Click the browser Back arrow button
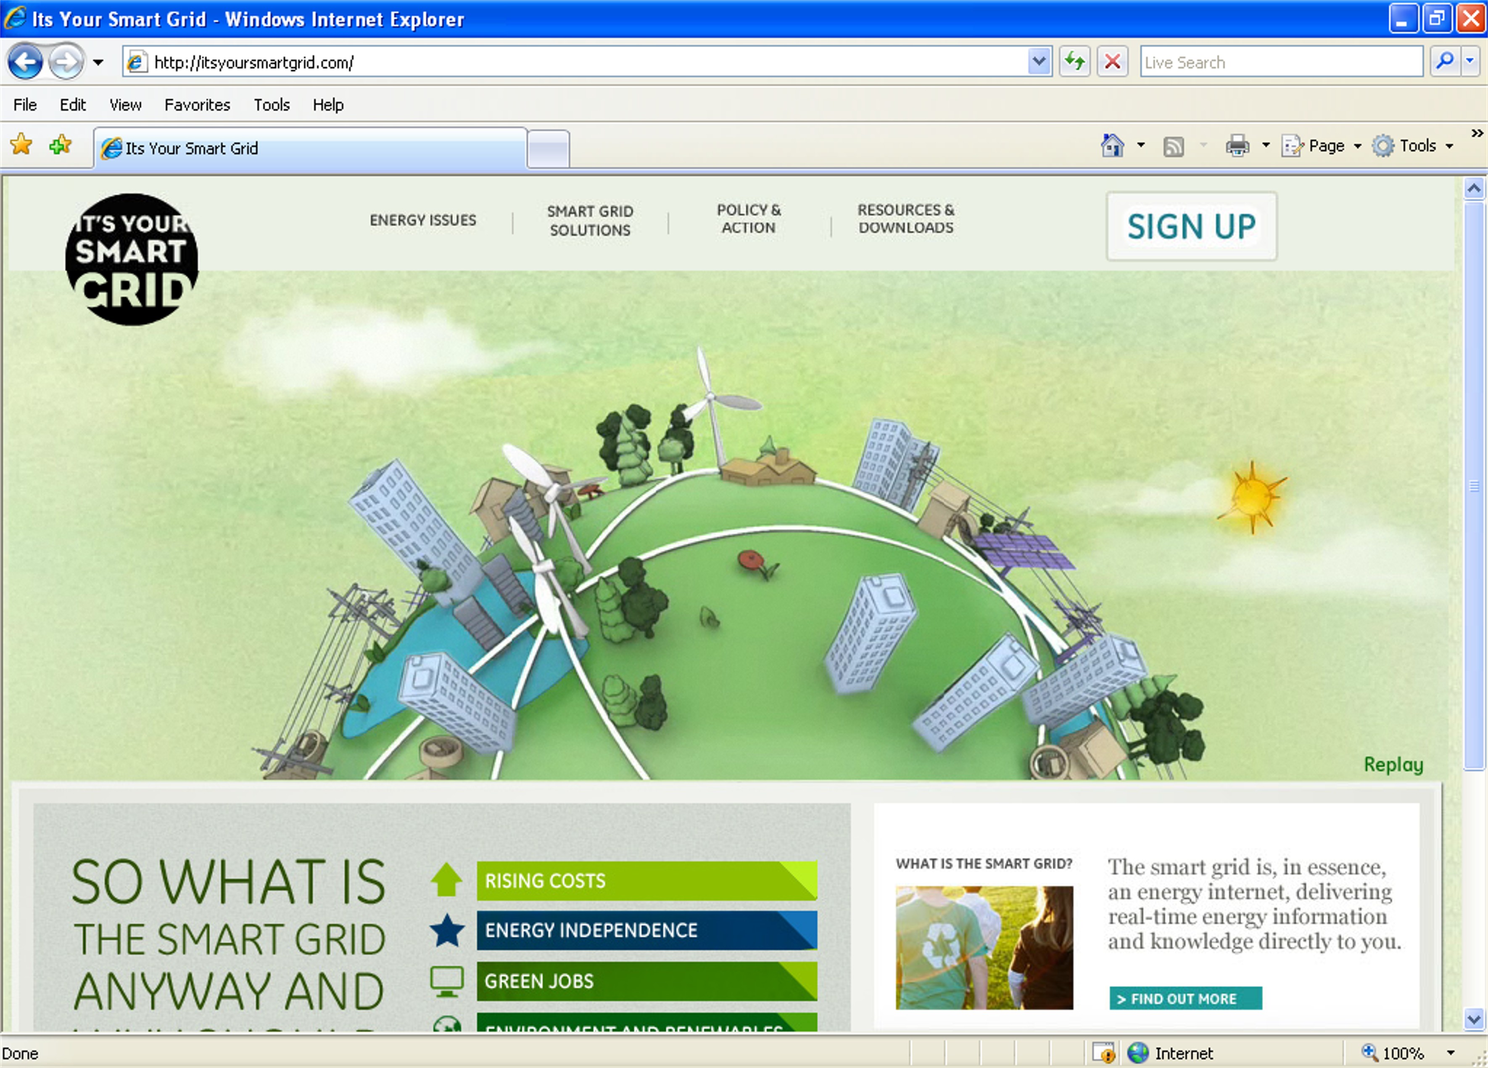The width and height of the screenshot is (1488, 1068). (25, 62)
